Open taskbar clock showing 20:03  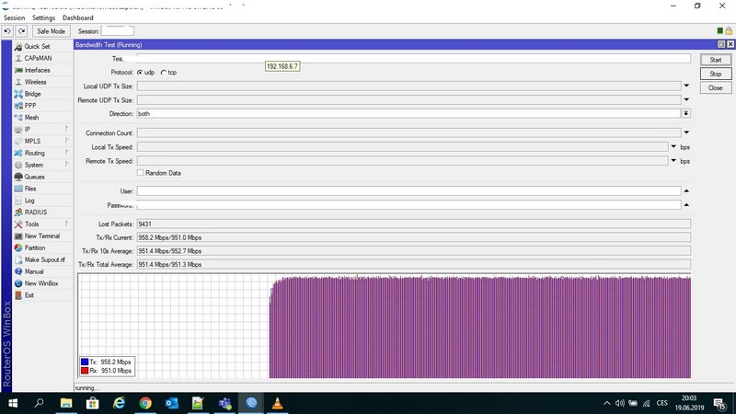689,403
